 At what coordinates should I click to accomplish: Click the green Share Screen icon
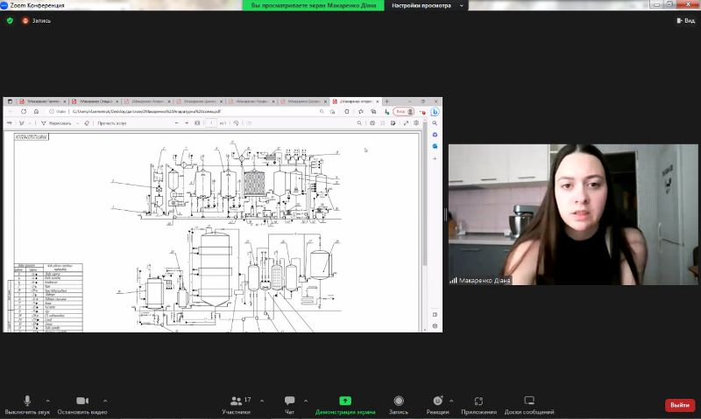345,402
